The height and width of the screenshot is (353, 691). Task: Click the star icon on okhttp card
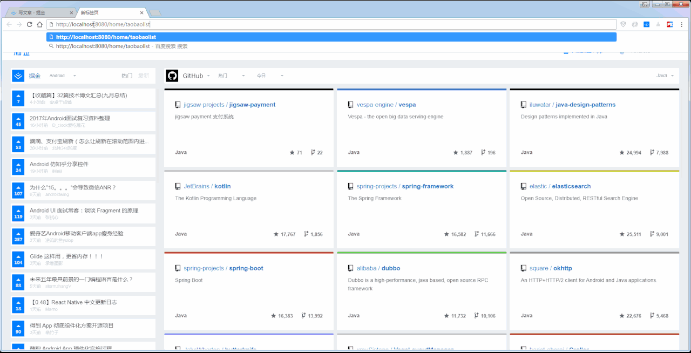(x=621, y=316)
